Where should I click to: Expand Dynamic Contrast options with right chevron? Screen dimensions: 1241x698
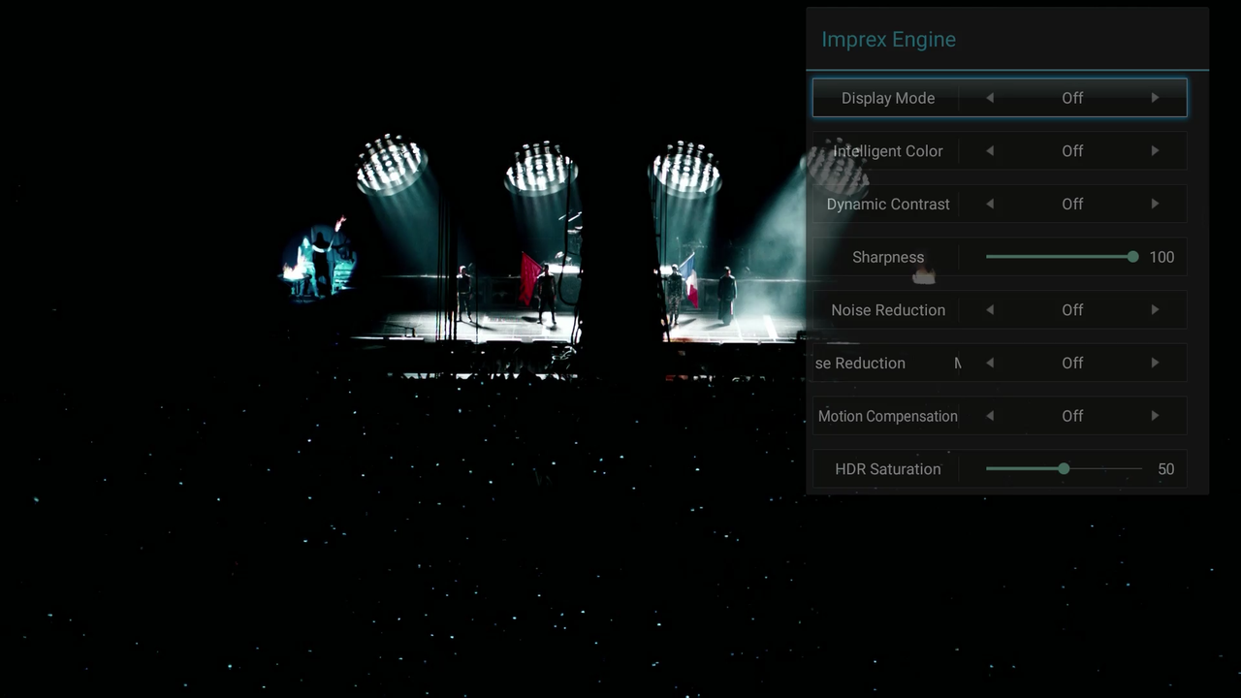coord(1155,204)
